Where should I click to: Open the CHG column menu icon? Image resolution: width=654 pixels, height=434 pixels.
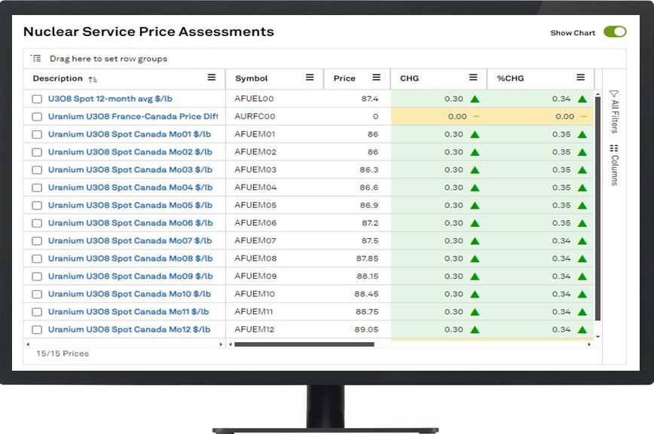click(473, 78)
